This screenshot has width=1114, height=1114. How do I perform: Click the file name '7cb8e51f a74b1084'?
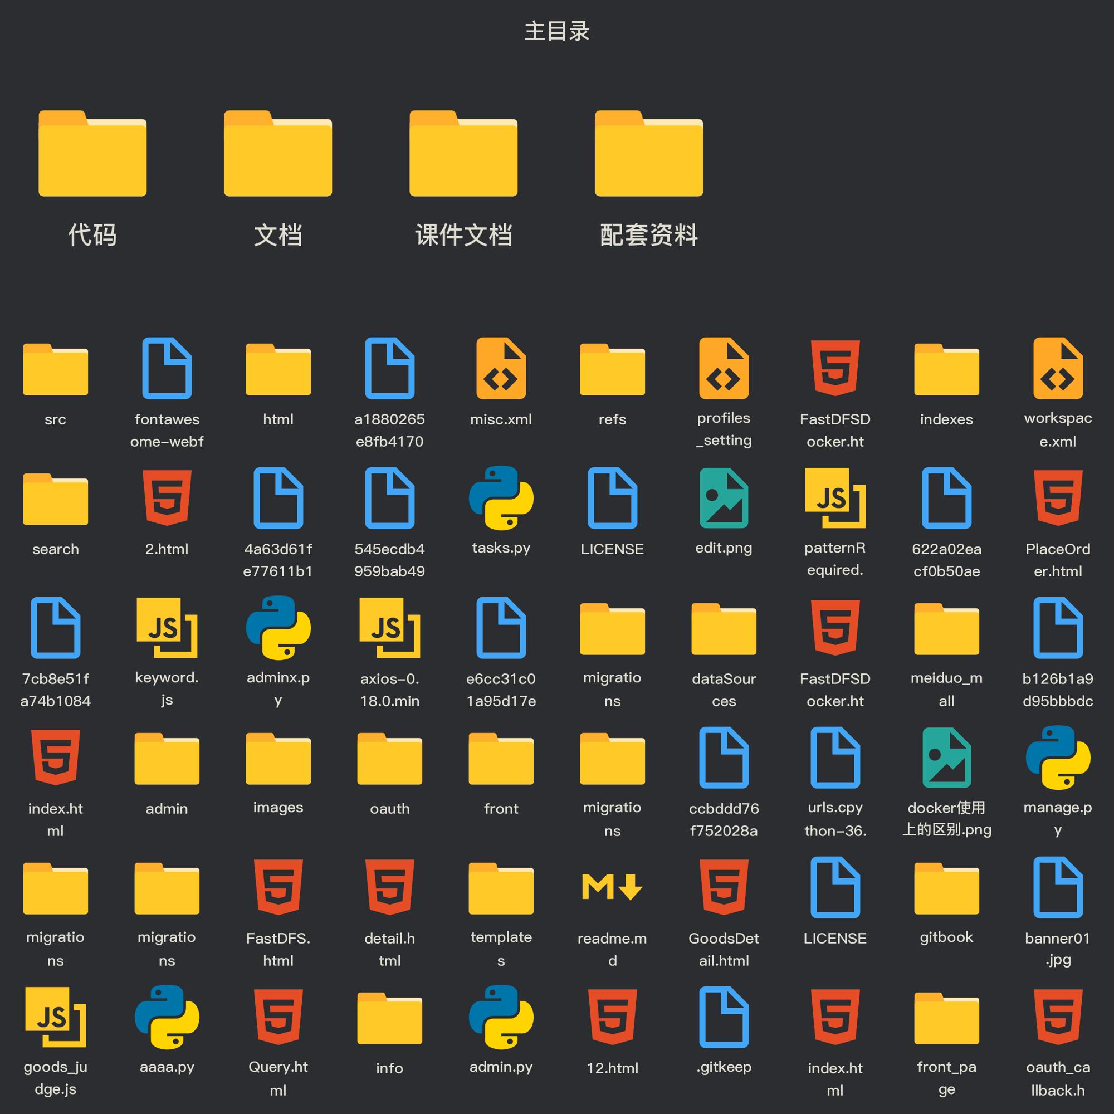pos(55,690)
